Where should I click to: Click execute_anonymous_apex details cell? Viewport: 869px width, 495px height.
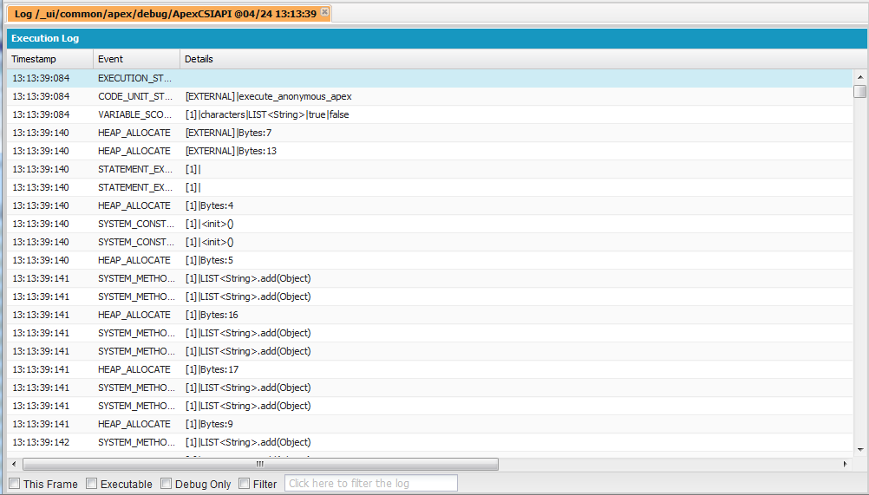(x=268, y=96)
